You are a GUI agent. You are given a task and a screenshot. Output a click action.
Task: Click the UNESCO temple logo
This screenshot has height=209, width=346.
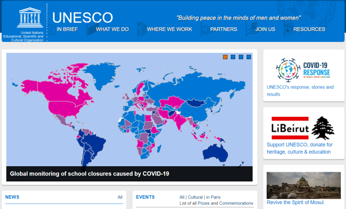30,17
